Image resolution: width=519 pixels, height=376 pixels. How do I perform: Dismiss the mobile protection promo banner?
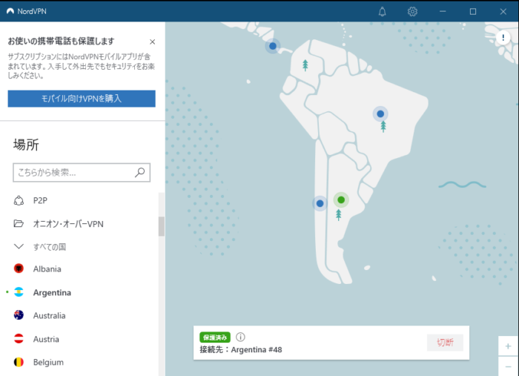[x=152, y=42]
